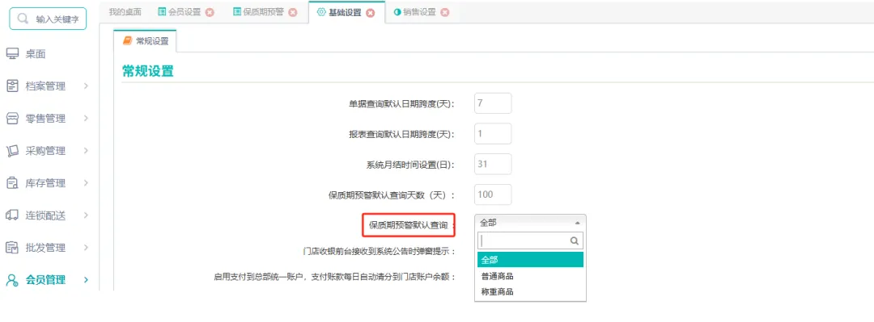Click the search icon inside the dropdown filter
Viewport: 874px width, 322px height.
[574, 240]
